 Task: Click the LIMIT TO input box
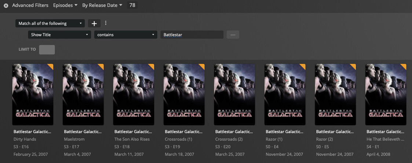click(47, 49)
